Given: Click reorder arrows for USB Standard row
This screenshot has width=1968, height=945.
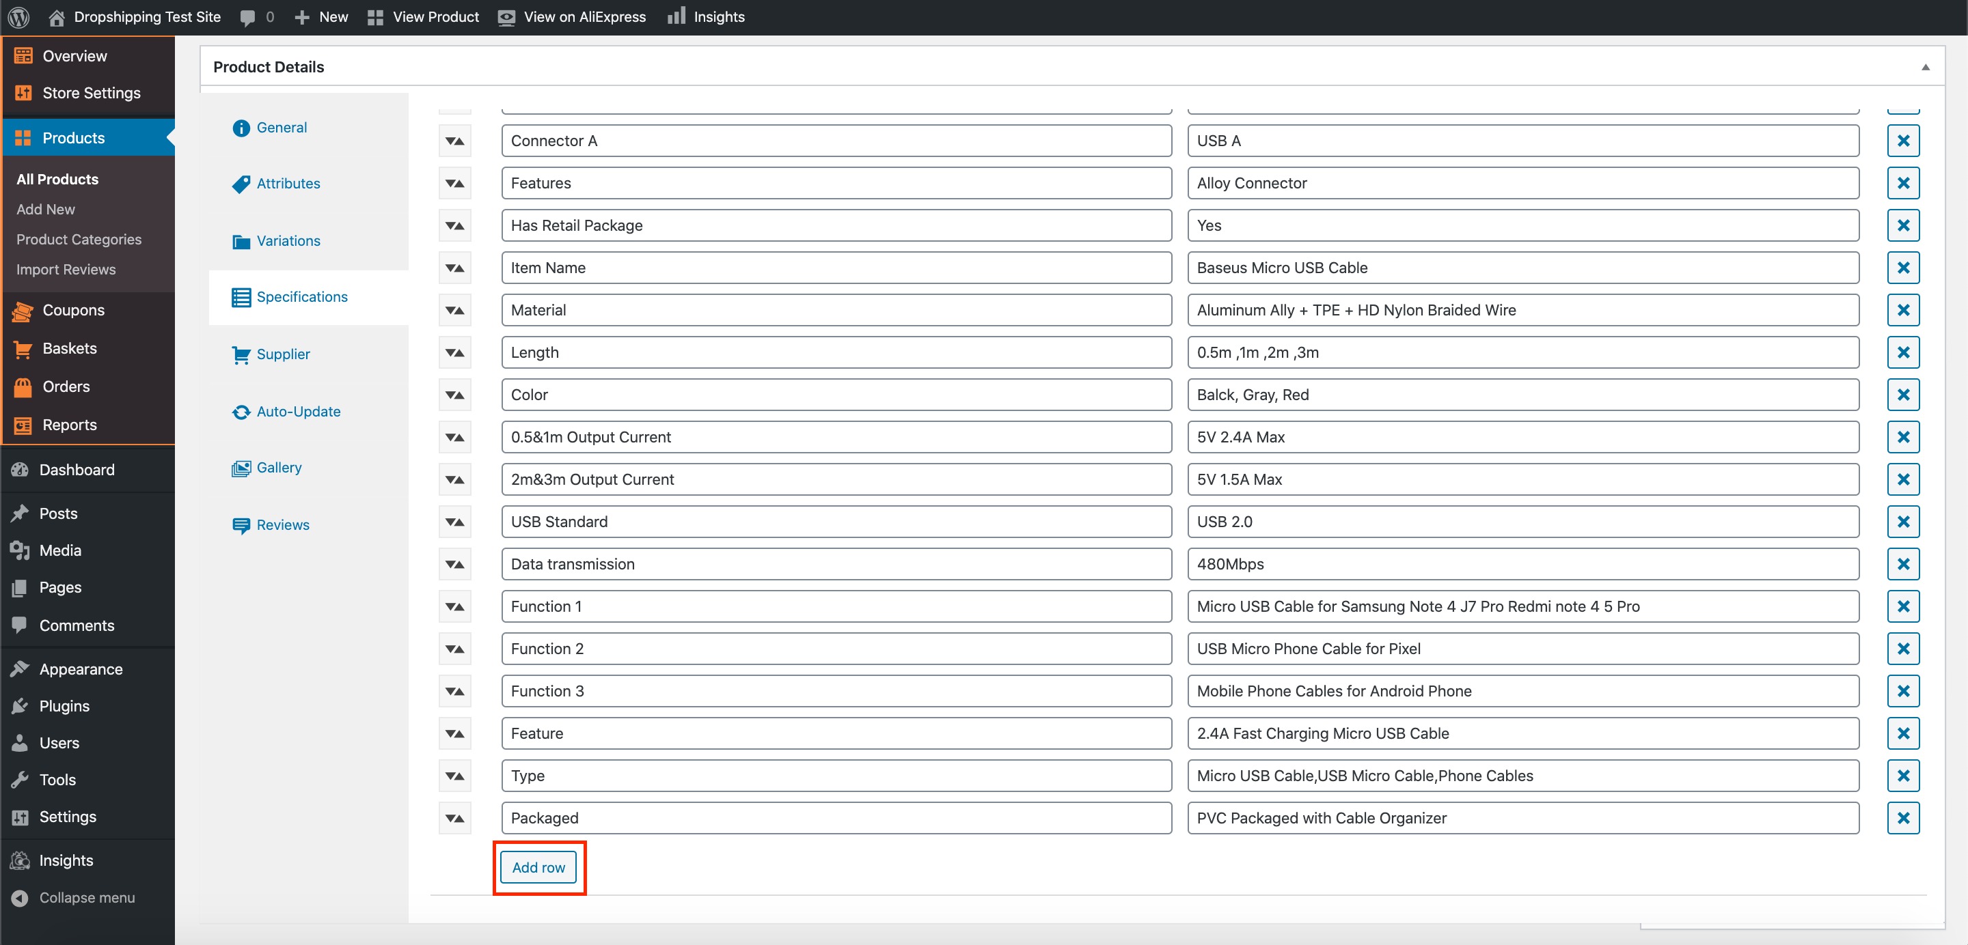Looking at the screenshot, I should point(454,522).
